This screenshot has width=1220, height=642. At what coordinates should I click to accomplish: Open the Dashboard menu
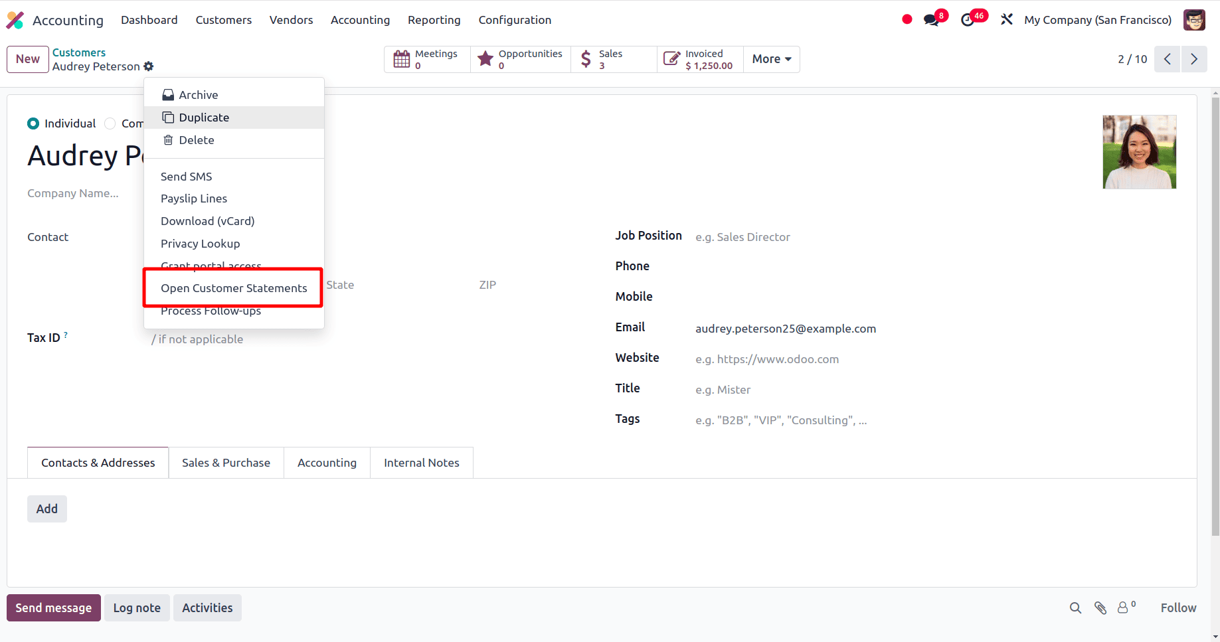click(149, 20)
